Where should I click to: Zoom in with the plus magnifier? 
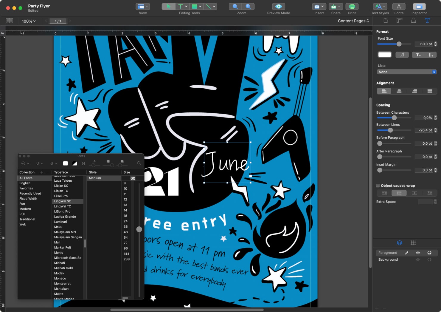tap(248, 6)
